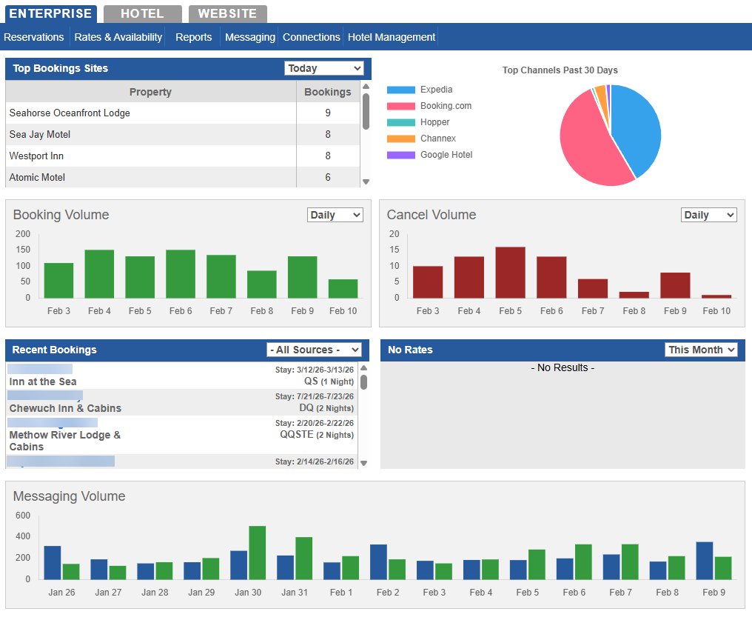Click scroll up arrow in Recent Bookings

pyautogui.click(x=363, y=368)
